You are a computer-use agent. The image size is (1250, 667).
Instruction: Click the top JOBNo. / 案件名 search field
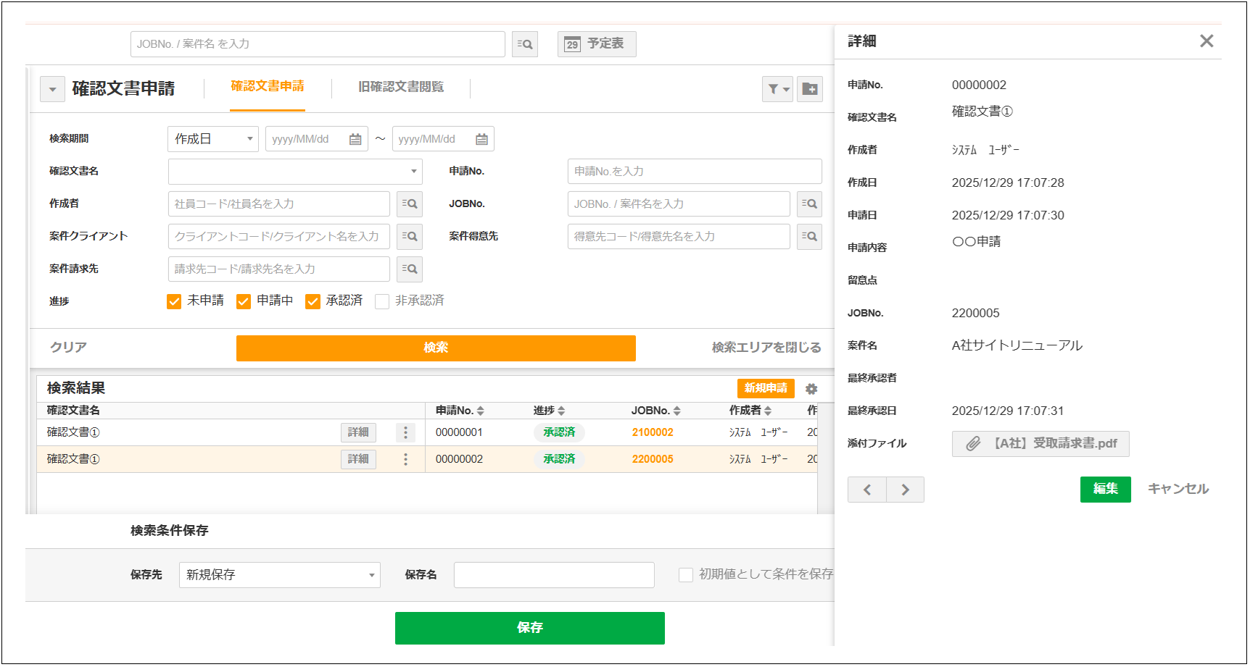coord(318,44)
